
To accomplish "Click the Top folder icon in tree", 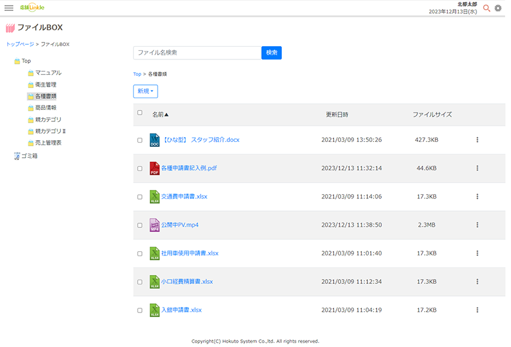I will point(17,61).
